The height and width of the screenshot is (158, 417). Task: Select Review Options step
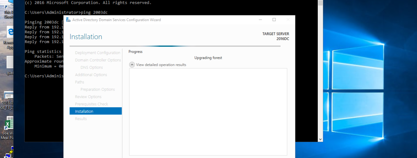click(88, 97)
